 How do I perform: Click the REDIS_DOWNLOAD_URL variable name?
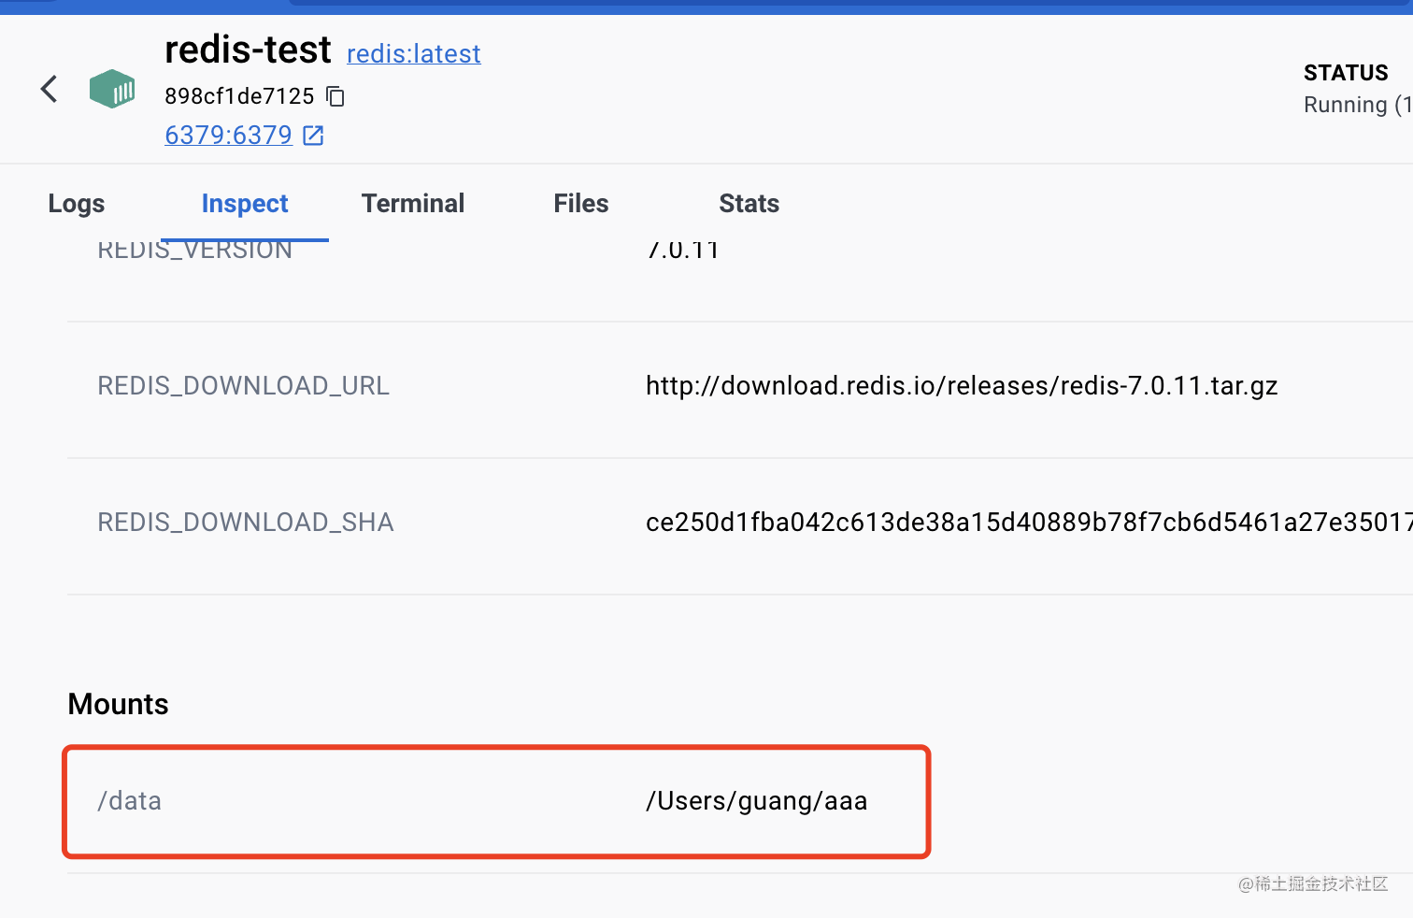243,386
